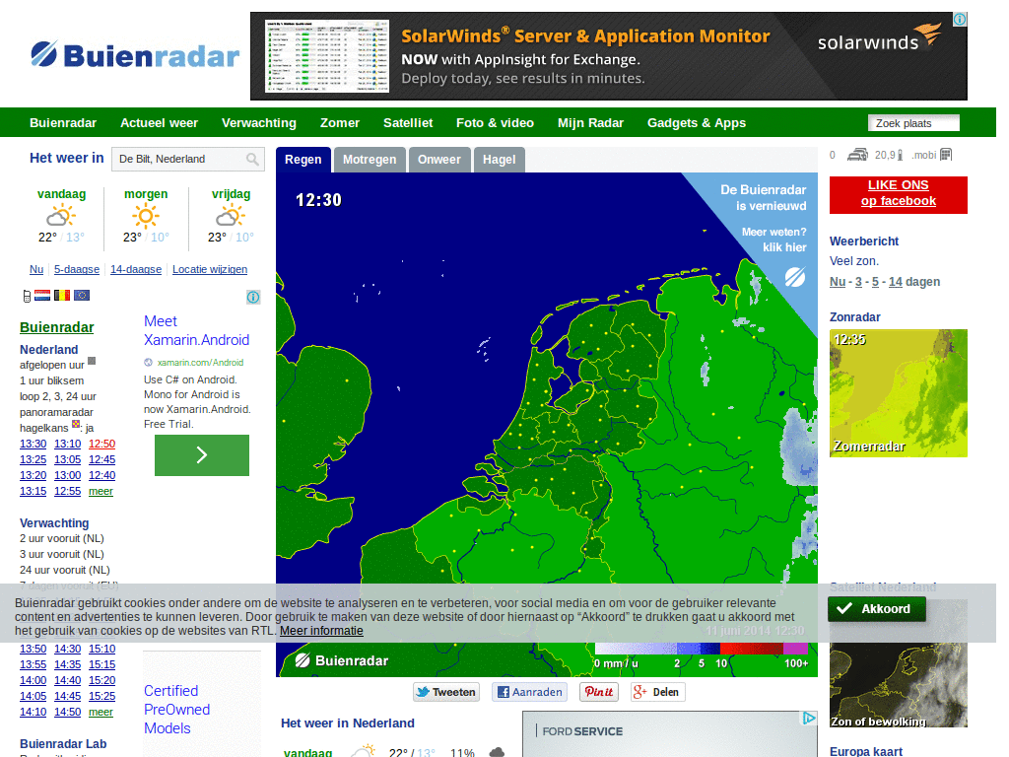Click the magnifier icon in the location field

(x=252, y=159)
